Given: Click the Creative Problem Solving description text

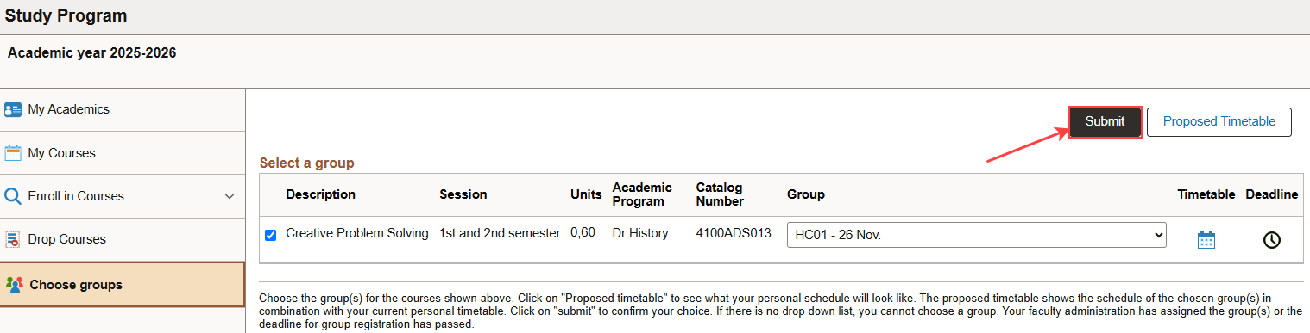Looking at the screenshot, I should (x=357, y=233).
